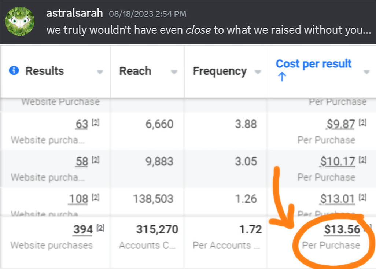Click the Results info icon
This screenshot has width=376, height=269.
(14, 71)
